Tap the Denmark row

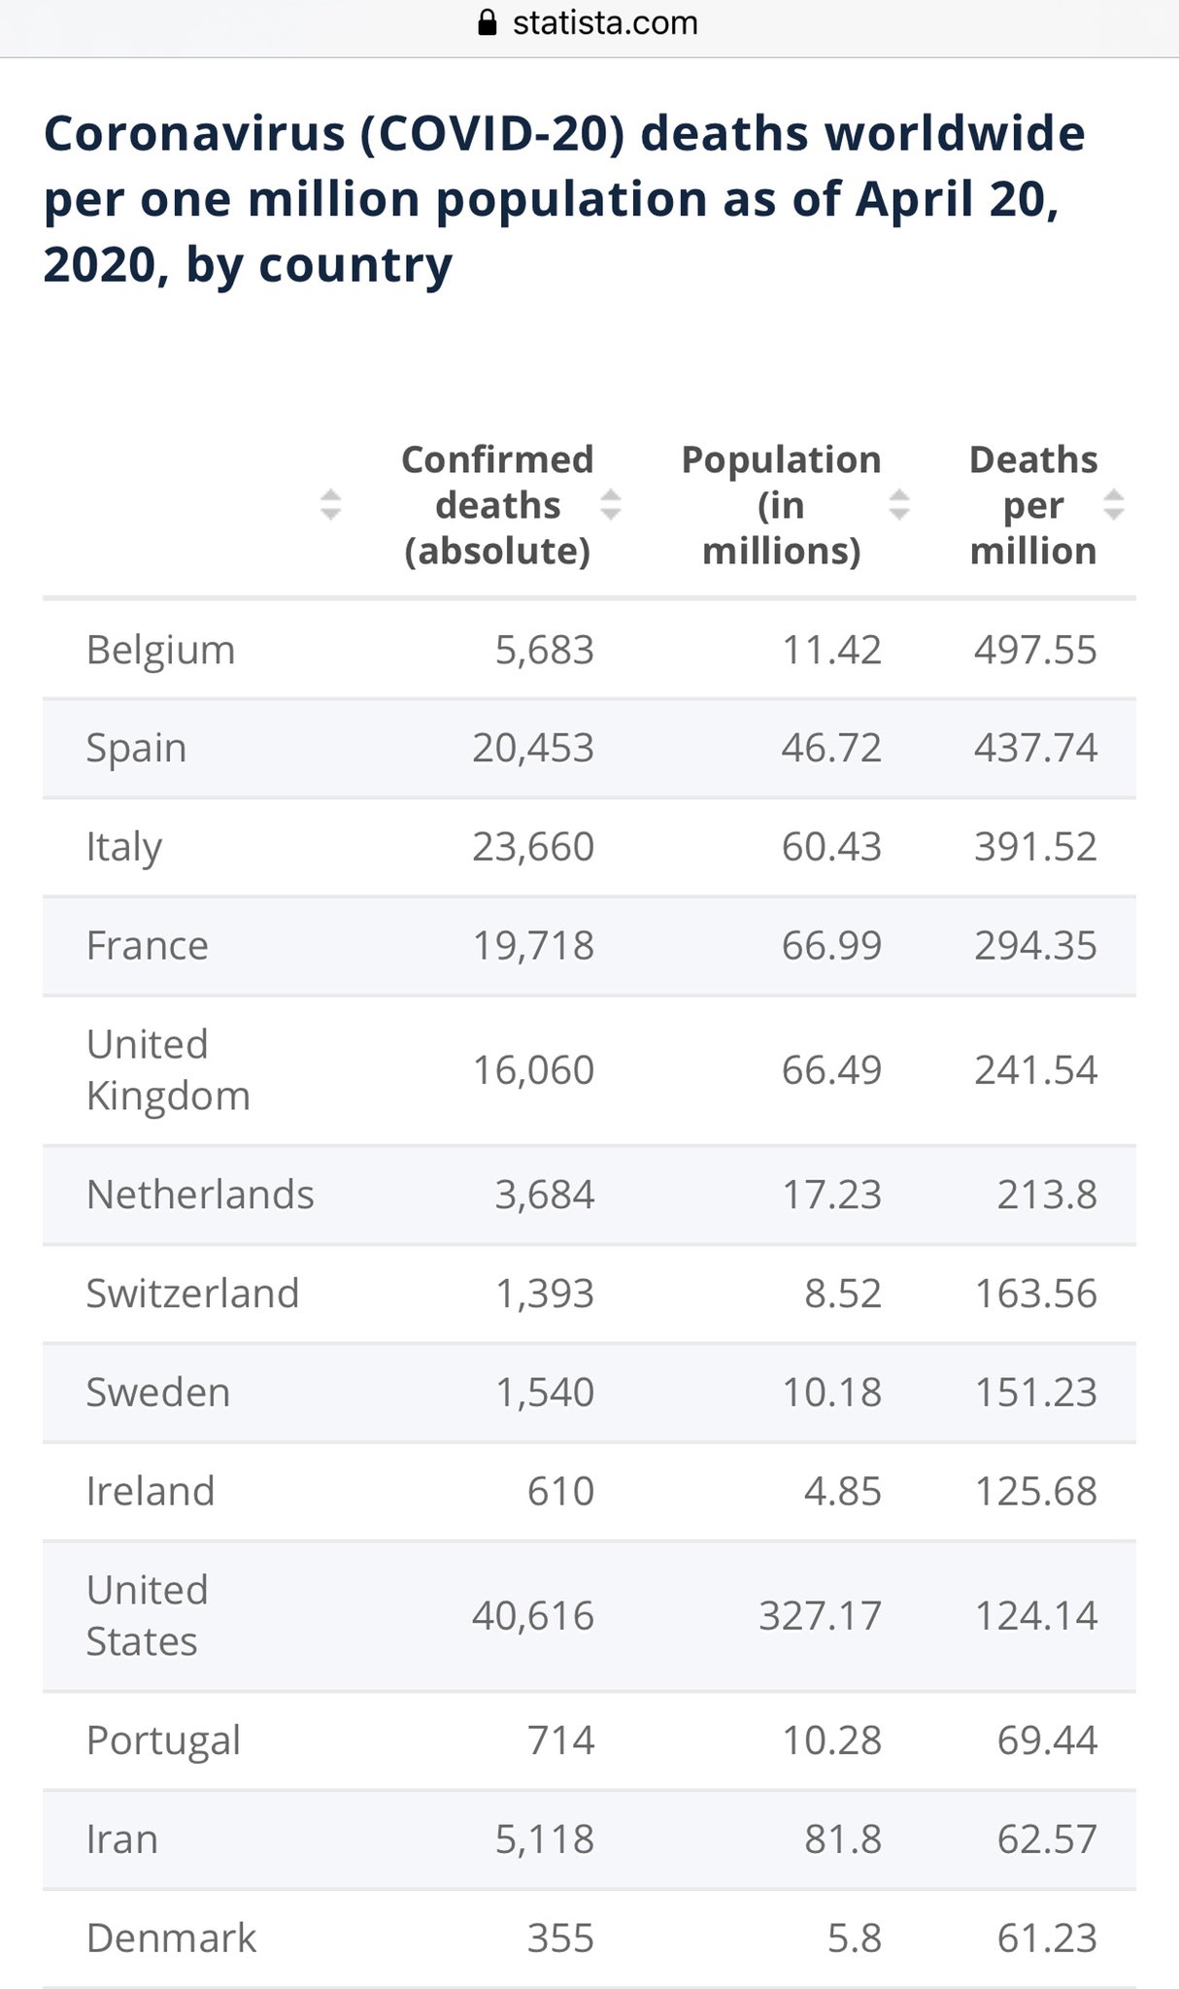[589, 1938]
